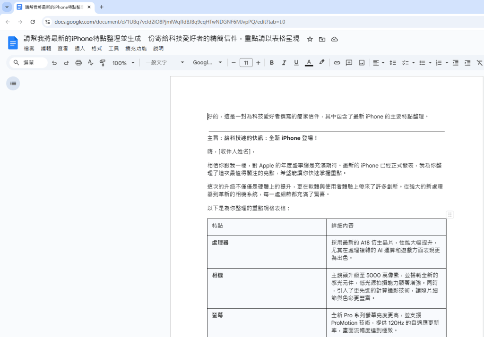Click the print icon in the toolbar
484x337 pixels.
point(78,63)
